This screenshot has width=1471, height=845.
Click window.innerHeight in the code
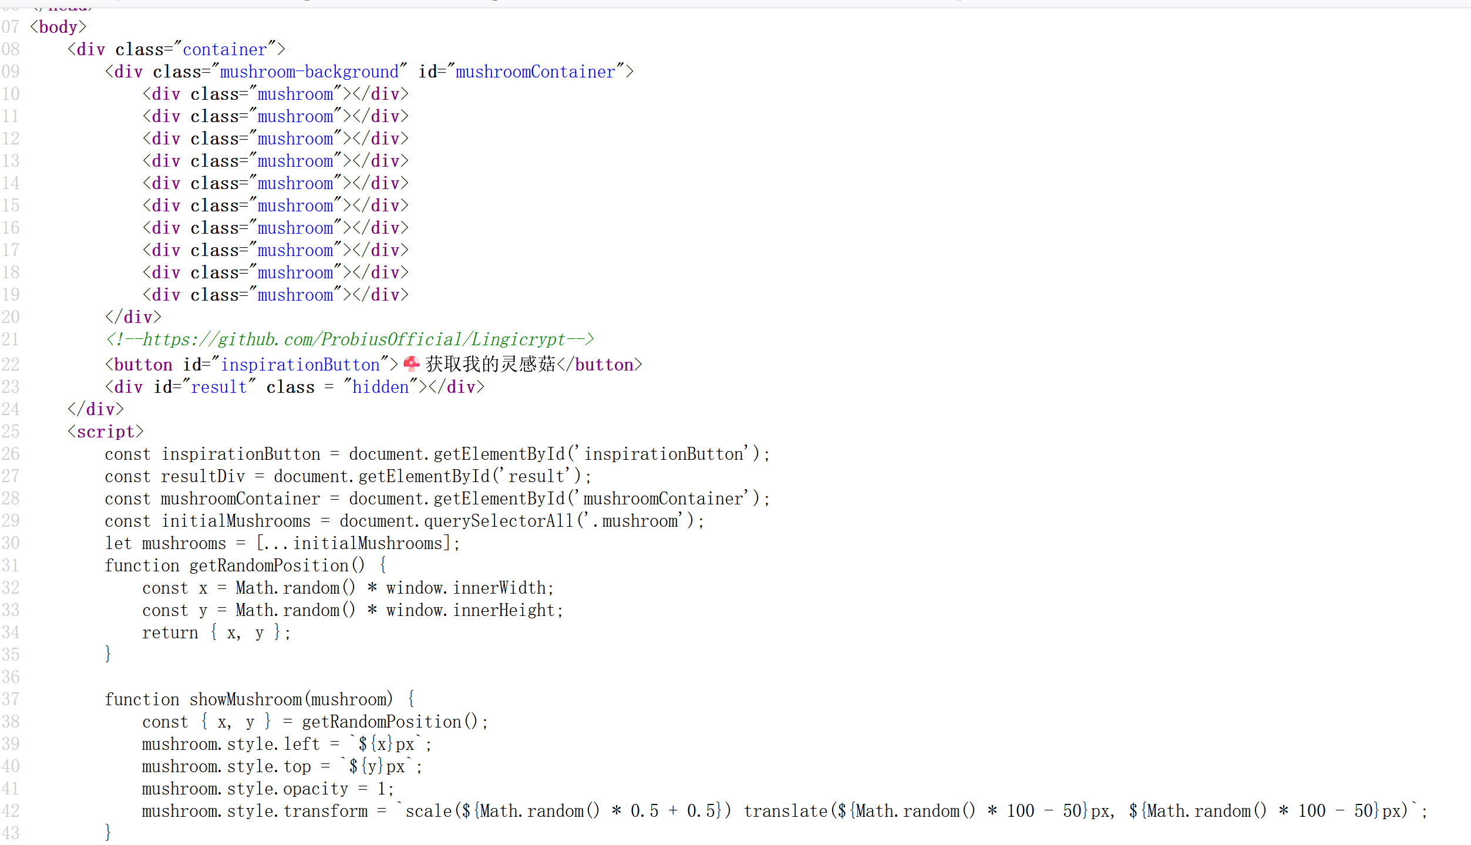pyautogui.click(x=471, y=610)
